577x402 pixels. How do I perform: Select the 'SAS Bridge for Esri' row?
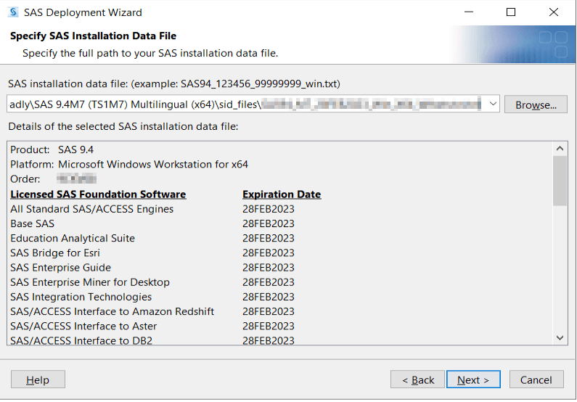point(152,253)
